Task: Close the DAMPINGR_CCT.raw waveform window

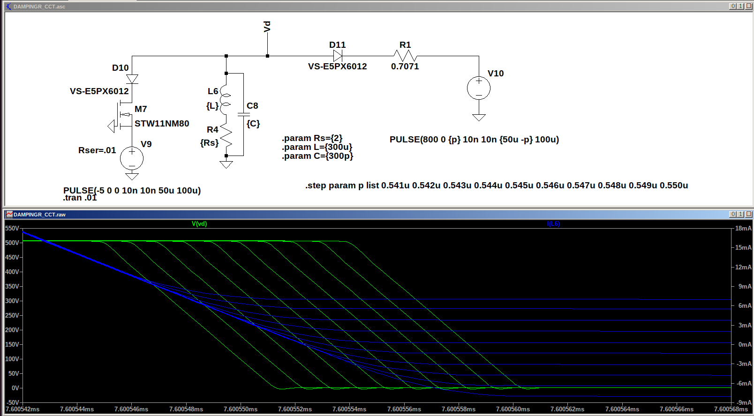Action: (748, 214)
